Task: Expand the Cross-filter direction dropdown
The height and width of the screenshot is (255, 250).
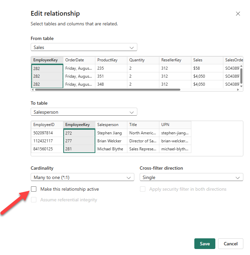Action: 191,177
